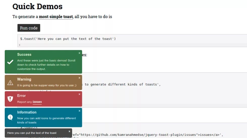Close the Information toast
This screenshot has width=247, height=138.
click(79, 111)
